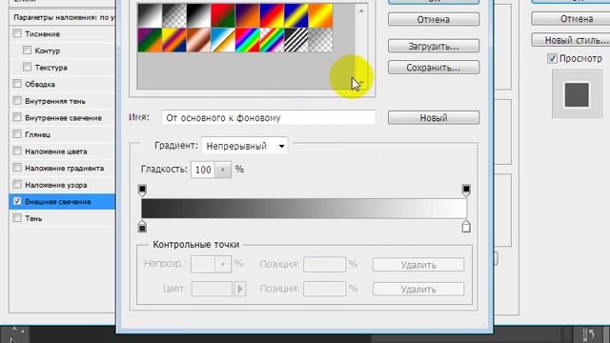Select the rainbow spectrum gradient preset
610x343 pixels.
(x=248, y=40)
